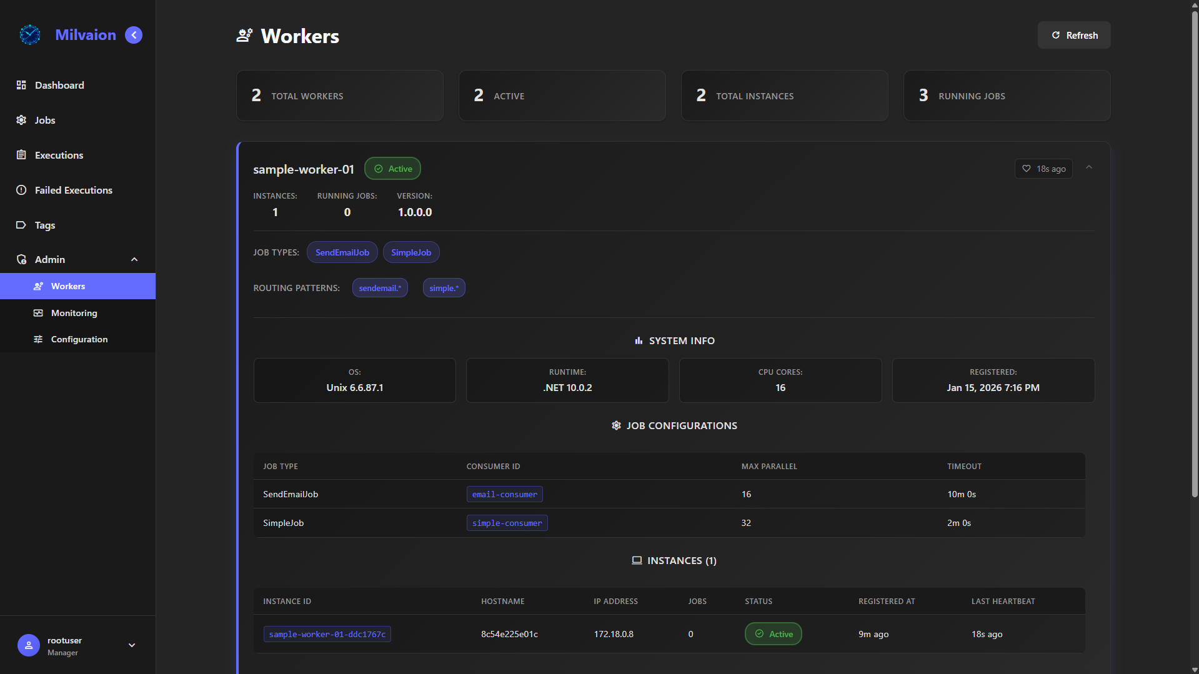Collapse the sample-worker-01 card

click(1089, 167)
